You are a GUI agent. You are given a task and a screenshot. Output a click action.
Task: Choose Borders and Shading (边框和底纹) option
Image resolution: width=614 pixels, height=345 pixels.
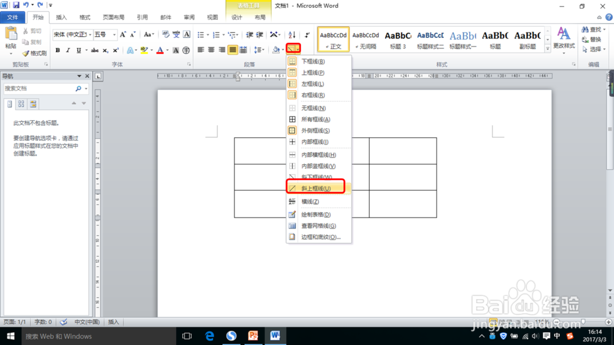(318, 237)
